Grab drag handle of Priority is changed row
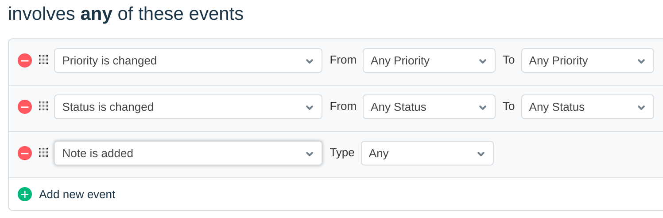The image size is (663, 218). click(x=43, y=60)
